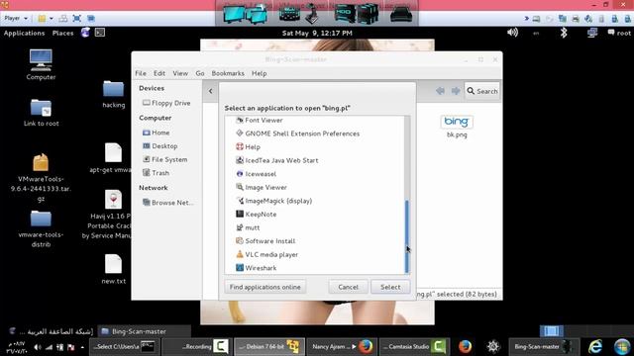This screenshot has width=634, height=356.
Task: Open the VMware Player menu dropdown
Action: pos(16,18)
